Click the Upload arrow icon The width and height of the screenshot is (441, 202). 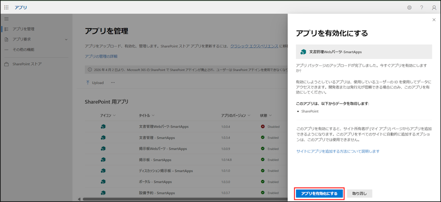point(88,83)
